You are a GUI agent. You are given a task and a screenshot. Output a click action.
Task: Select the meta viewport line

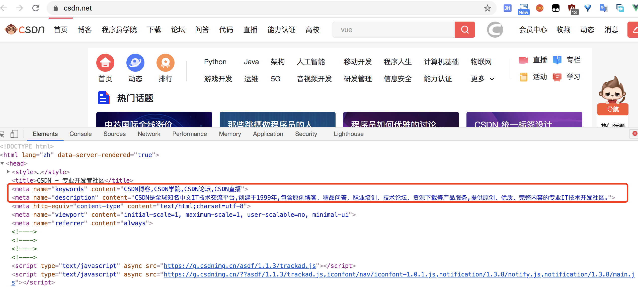tap(184, 214)
